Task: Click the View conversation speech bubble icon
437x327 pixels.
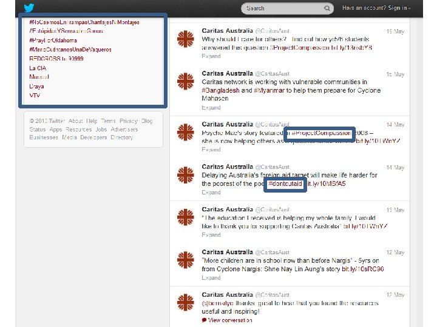Action: (x=205, y=320)
